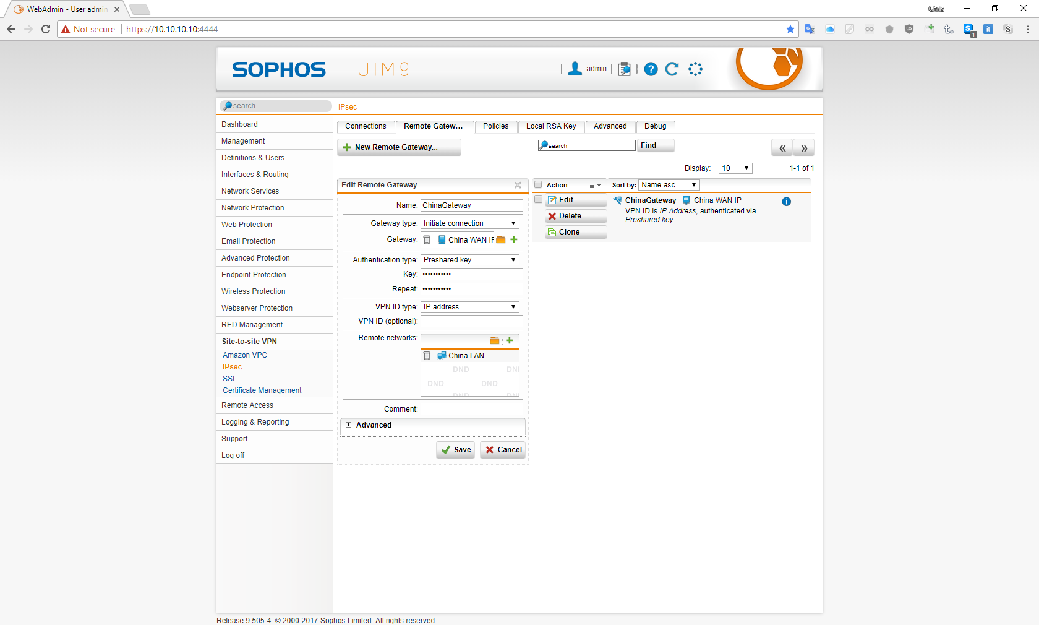Open the Gateway type dropdown
Screen dimensions: 1039x625
(469, 223)
